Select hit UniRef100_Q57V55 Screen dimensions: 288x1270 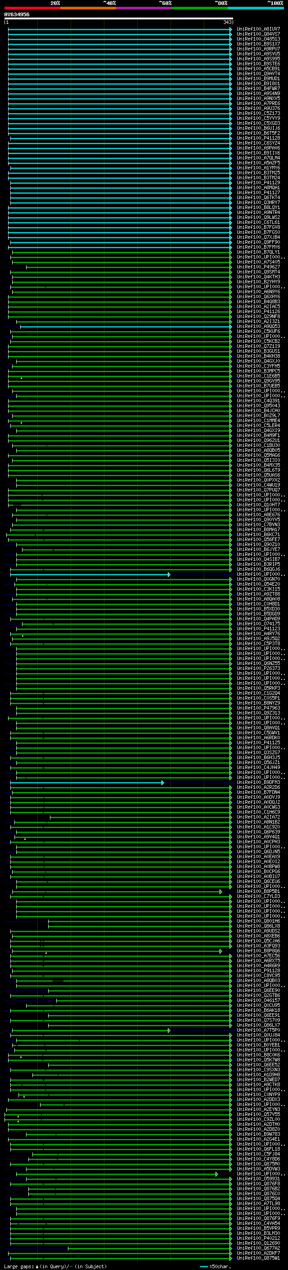[258, 1114]
